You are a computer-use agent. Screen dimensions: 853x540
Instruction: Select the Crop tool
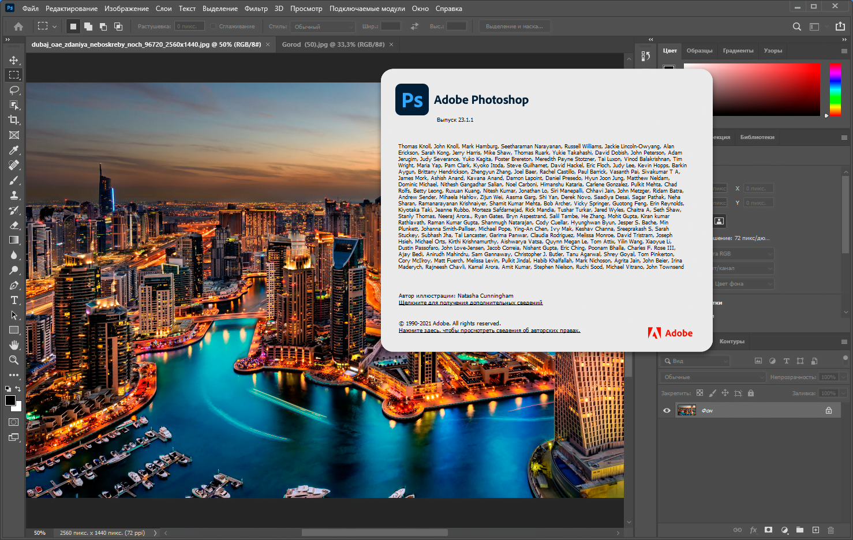(14, 120)
